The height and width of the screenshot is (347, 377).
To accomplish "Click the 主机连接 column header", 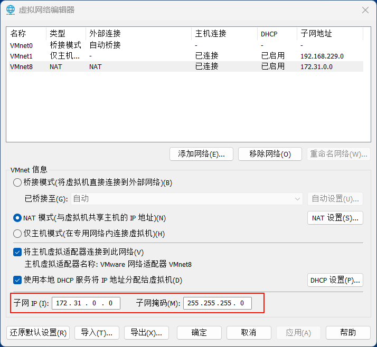I will pyautogui.click(x=224, y=33).
